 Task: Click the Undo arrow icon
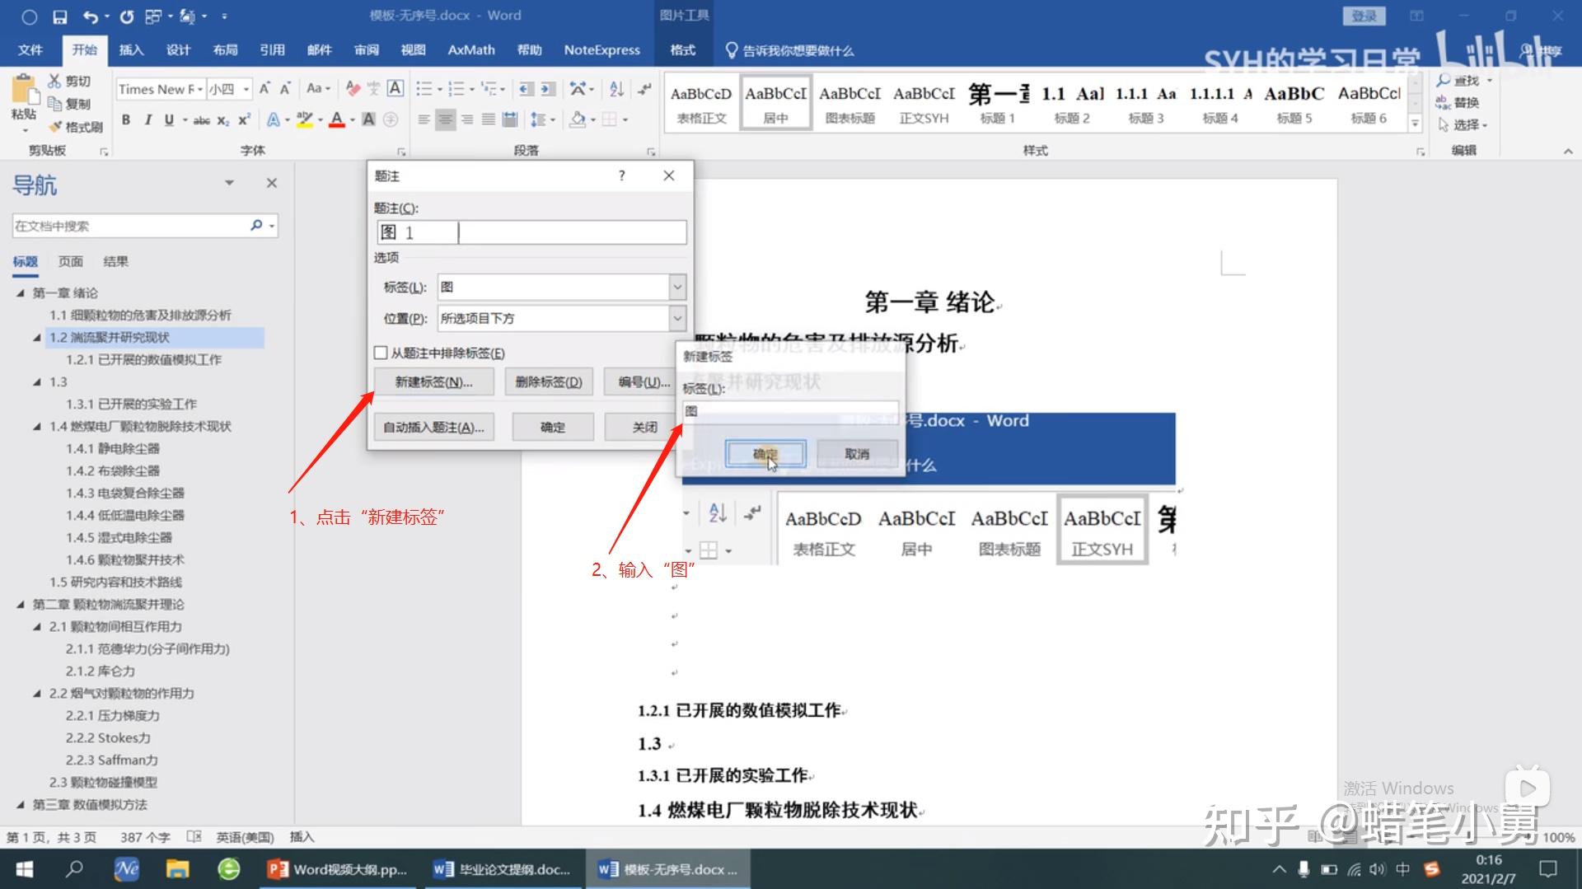tap(91, 16)
